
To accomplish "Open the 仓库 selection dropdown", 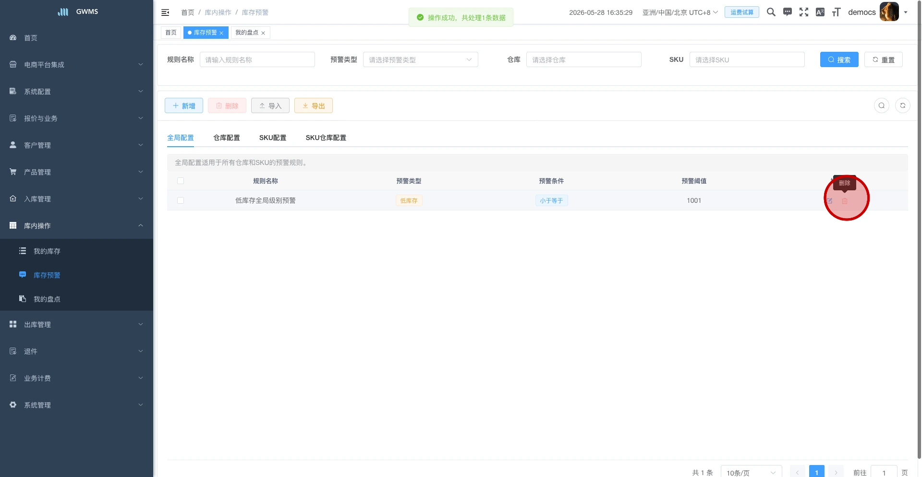I will 583,59.
